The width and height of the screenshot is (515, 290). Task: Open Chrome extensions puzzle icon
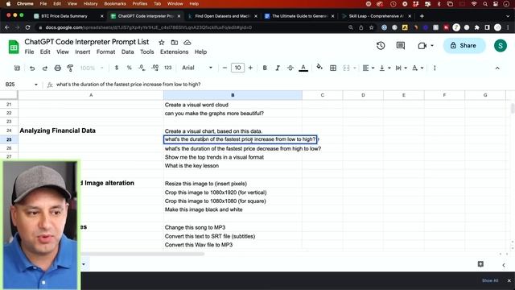(476, 27)
